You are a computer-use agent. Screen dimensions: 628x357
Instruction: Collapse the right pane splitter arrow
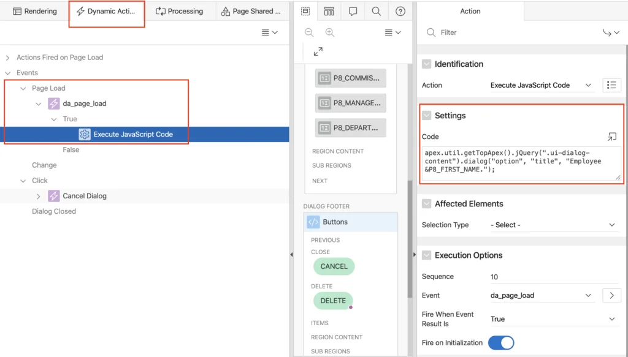[415, 254]
